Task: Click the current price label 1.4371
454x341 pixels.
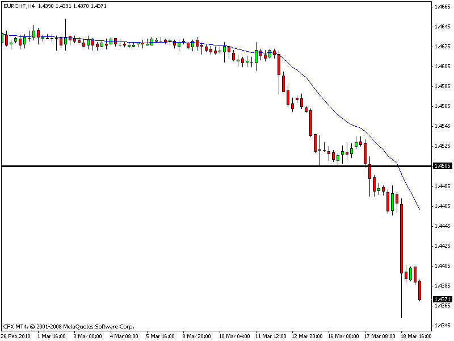Action: (x=442, y=299)
